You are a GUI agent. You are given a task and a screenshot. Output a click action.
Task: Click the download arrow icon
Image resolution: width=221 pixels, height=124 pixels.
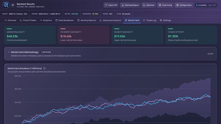click(123, 5)
